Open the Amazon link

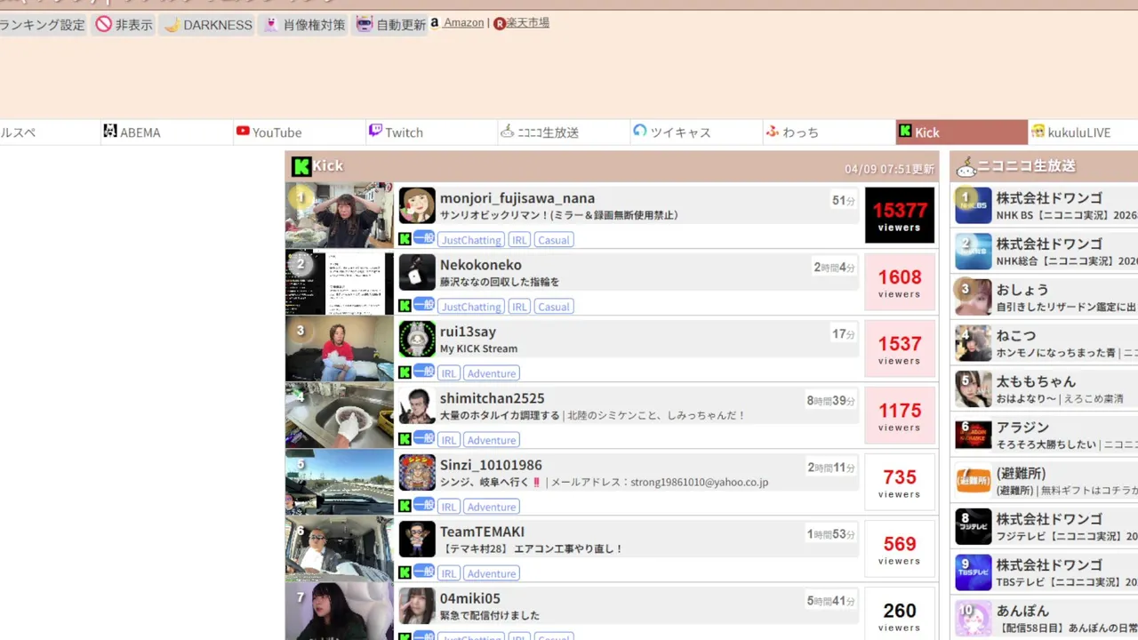pos(463,23)
